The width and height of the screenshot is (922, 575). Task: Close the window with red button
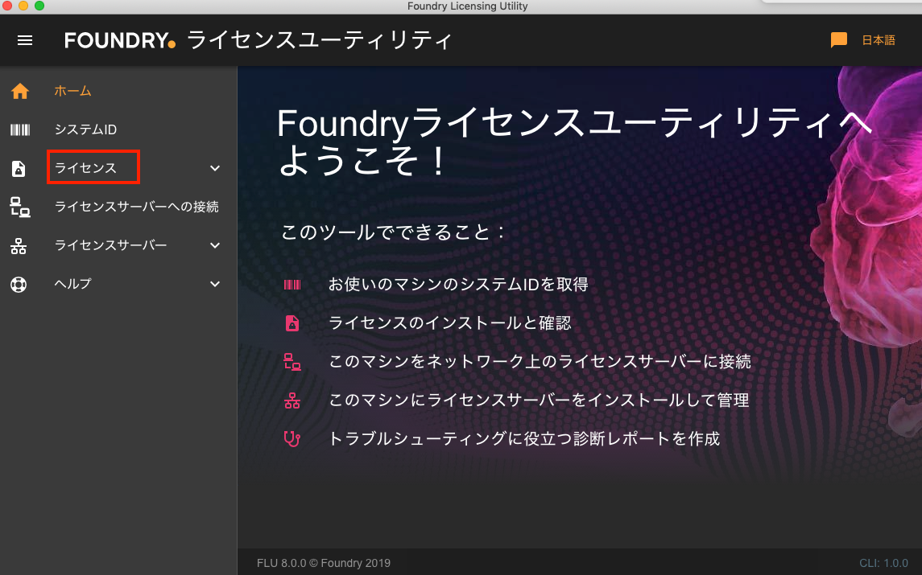(x=7, y=6)
